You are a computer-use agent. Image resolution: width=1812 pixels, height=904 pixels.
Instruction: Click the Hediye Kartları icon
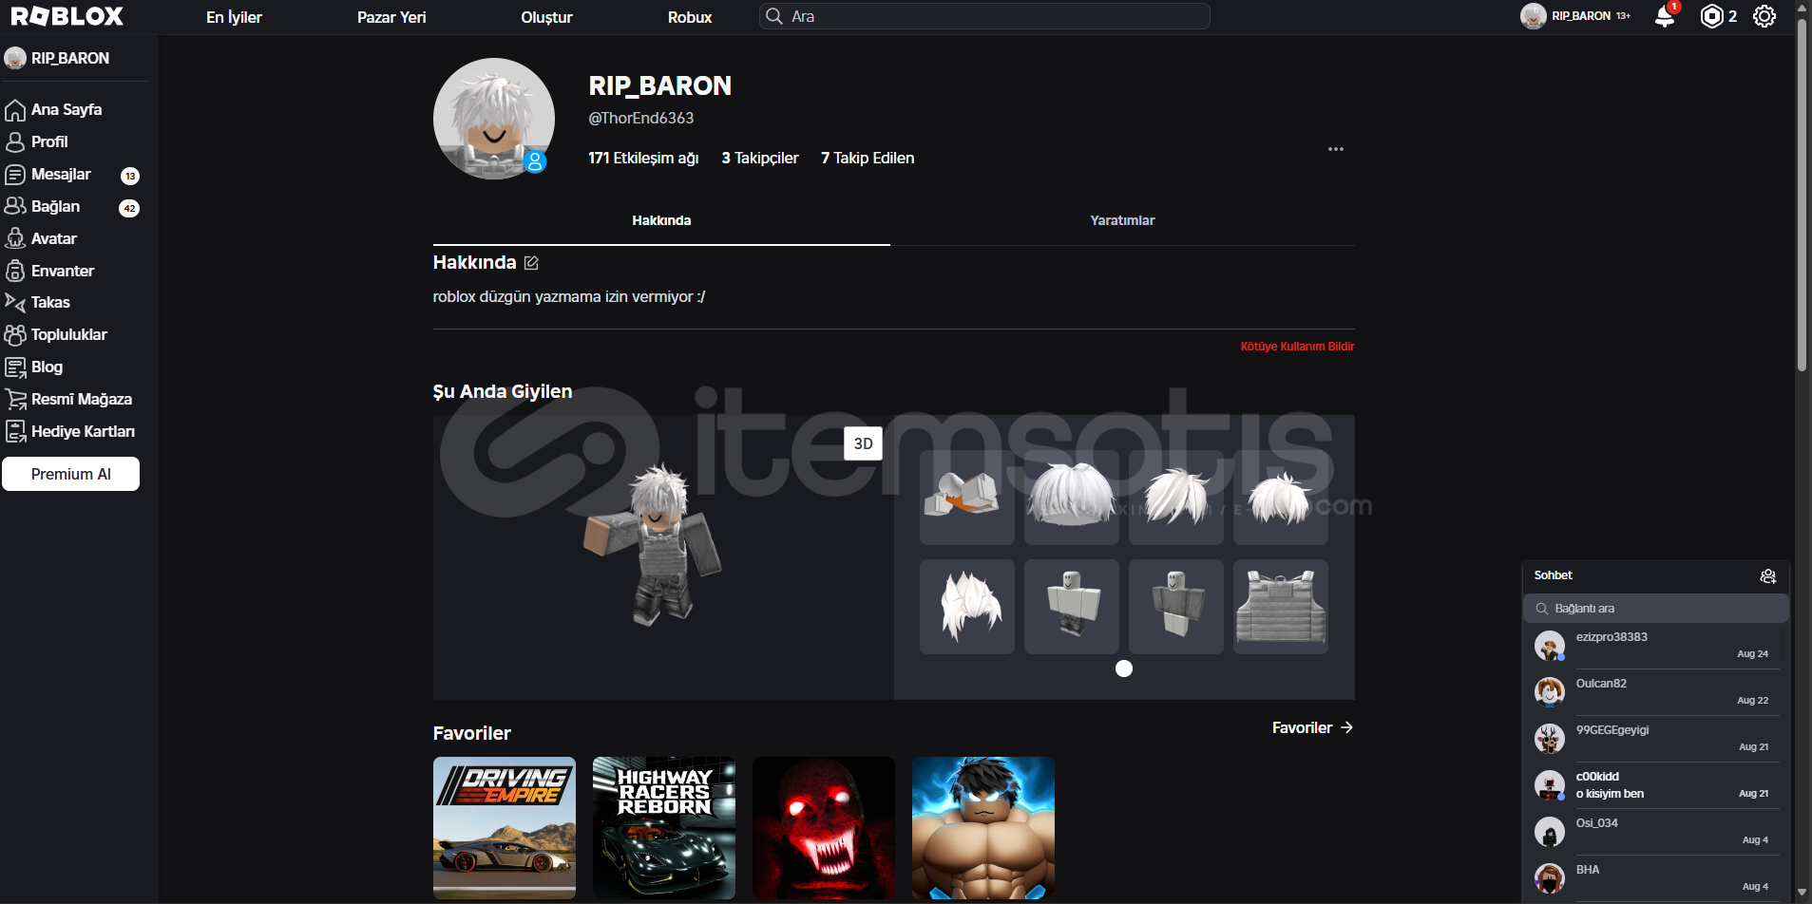15,431
